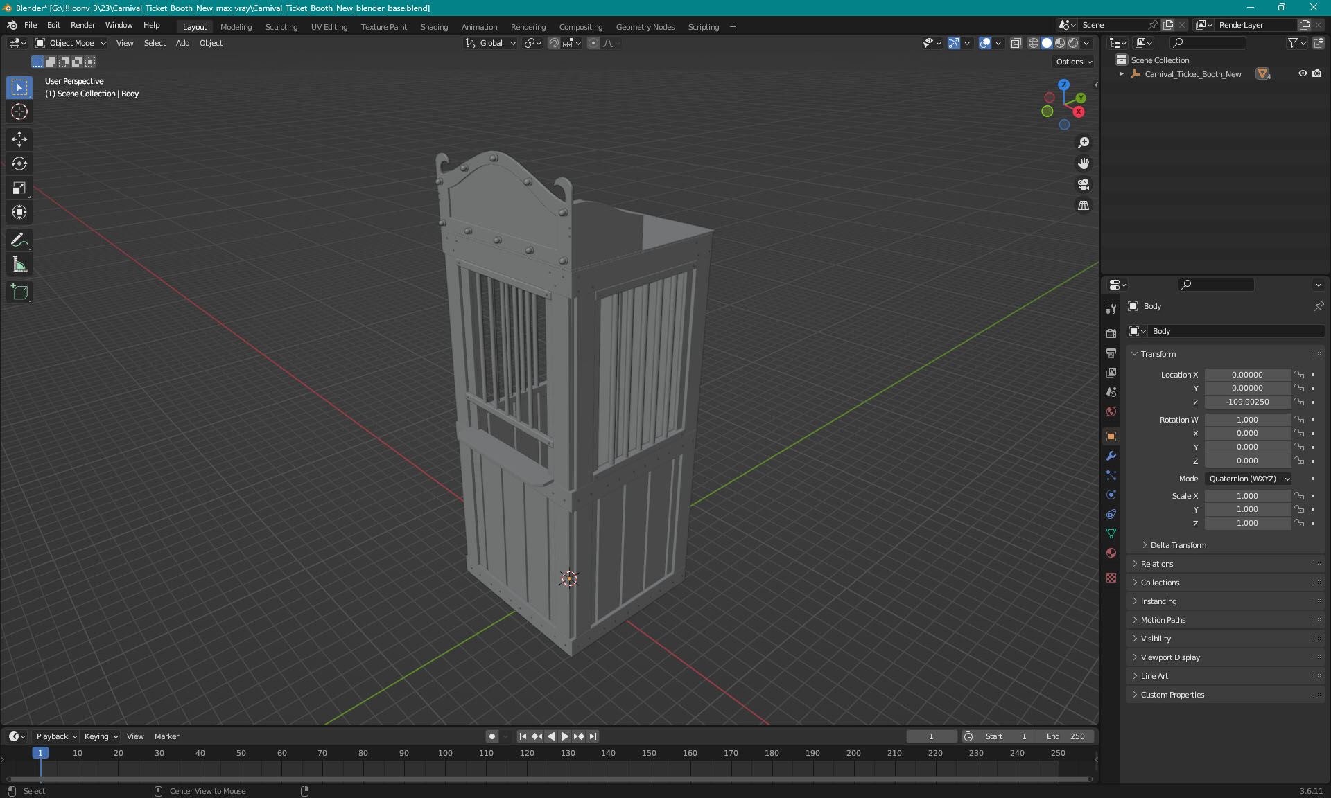This screenshot has width=1331, height=798.
Task: Switch to the Modeling workspace tab
Action: (x=236, y=27)
